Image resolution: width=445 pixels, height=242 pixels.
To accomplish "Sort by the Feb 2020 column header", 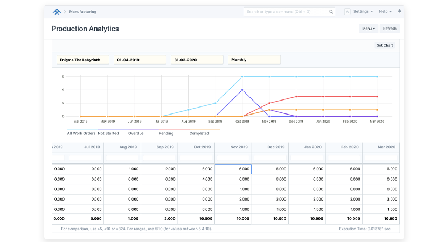I will 344,147.
